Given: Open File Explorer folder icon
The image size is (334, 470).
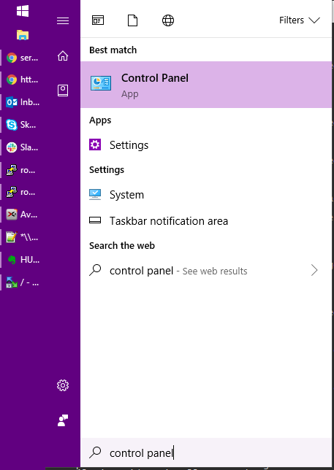Looking at the screenshot, I should 23,35.
